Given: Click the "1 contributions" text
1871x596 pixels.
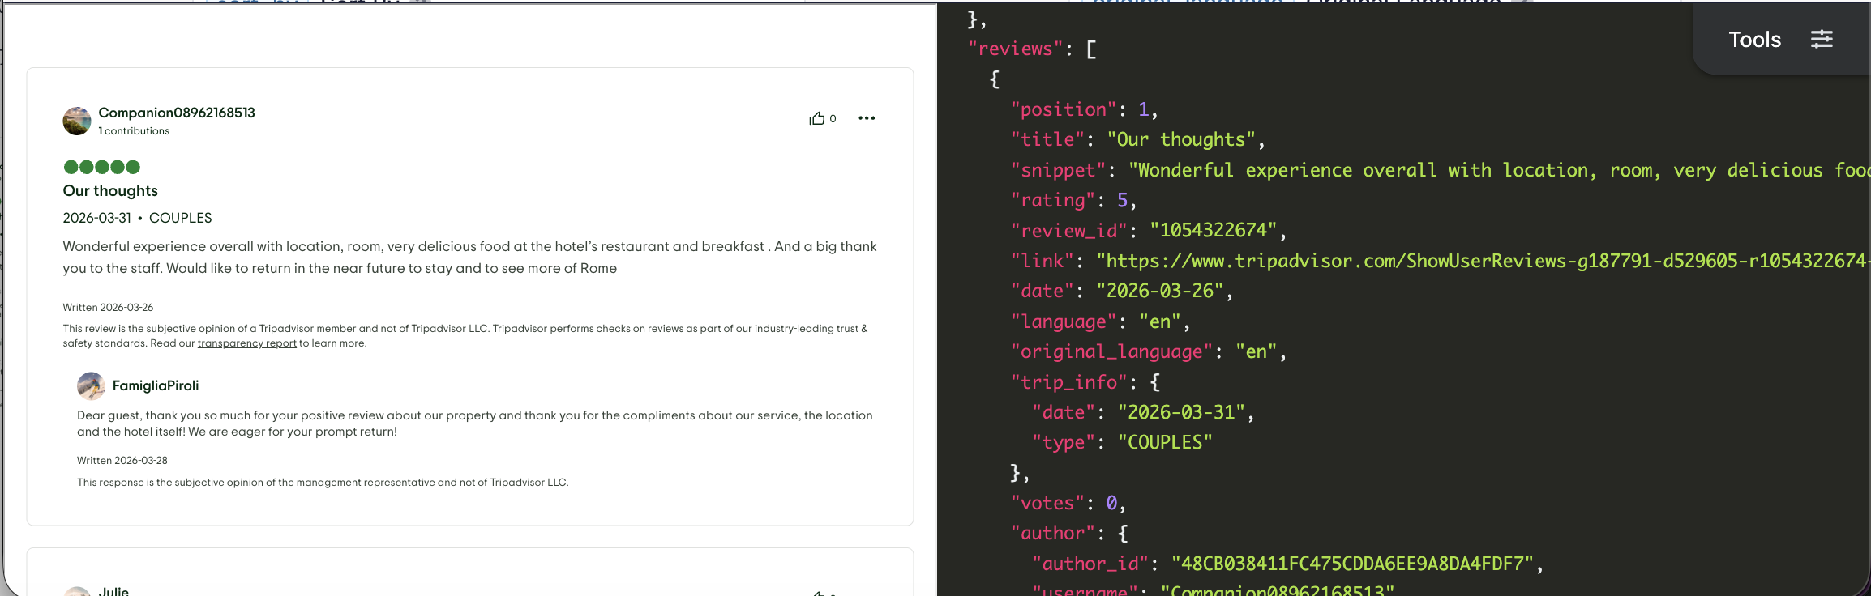Looking at the screenshot, I should 134,131.
